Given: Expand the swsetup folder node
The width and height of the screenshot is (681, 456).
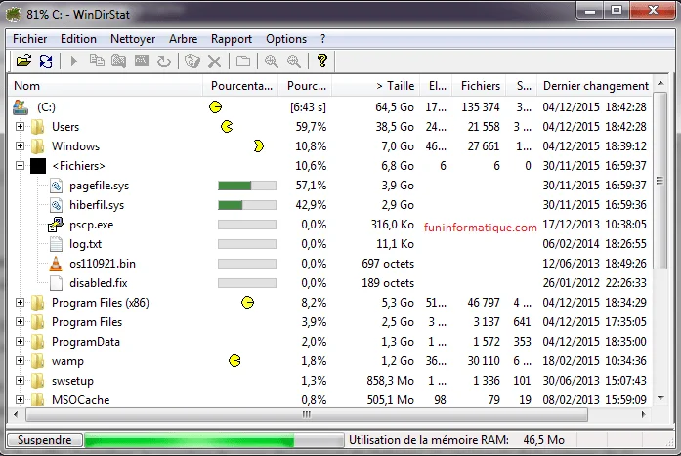Looking at the screenshot, I should pyautogui.click(x=20, y=380).
